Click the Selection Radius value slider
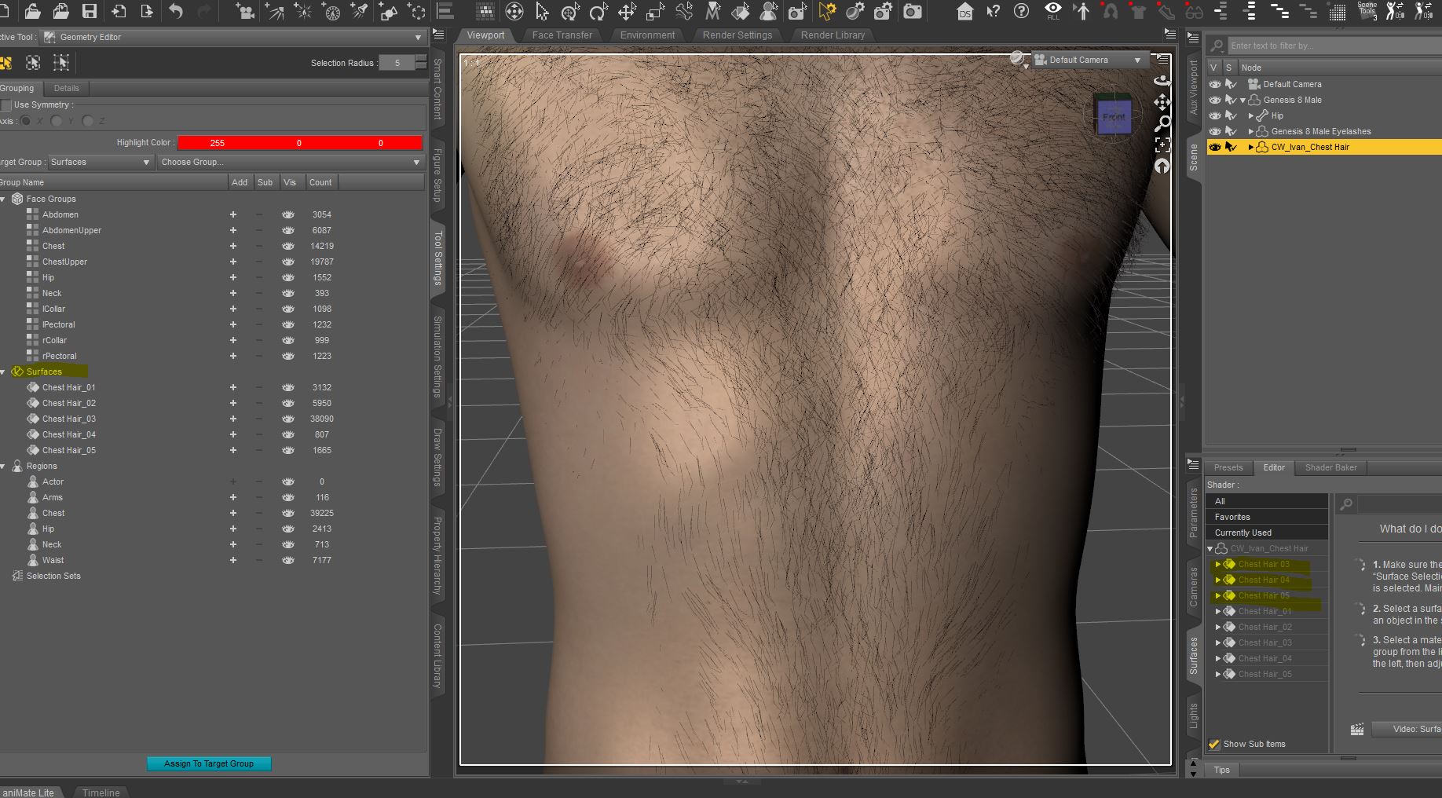This screenshot has width=1442, height=798. tap(397, 63)
